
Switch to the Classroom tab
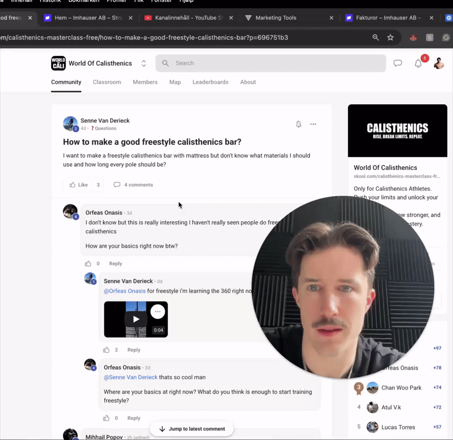pos(107,82)
